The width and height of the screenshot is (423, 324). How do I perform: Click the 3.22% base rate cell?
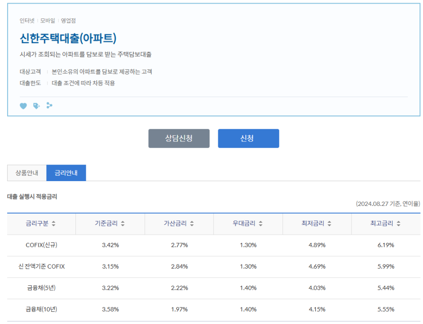click(110, 288)
